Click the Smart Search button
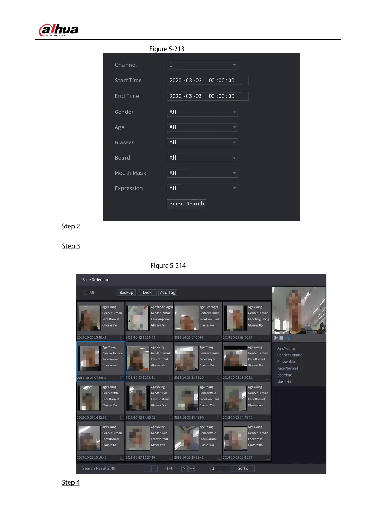Image resolution: width=376 pixels, height=532 pixels. [187, 203]
